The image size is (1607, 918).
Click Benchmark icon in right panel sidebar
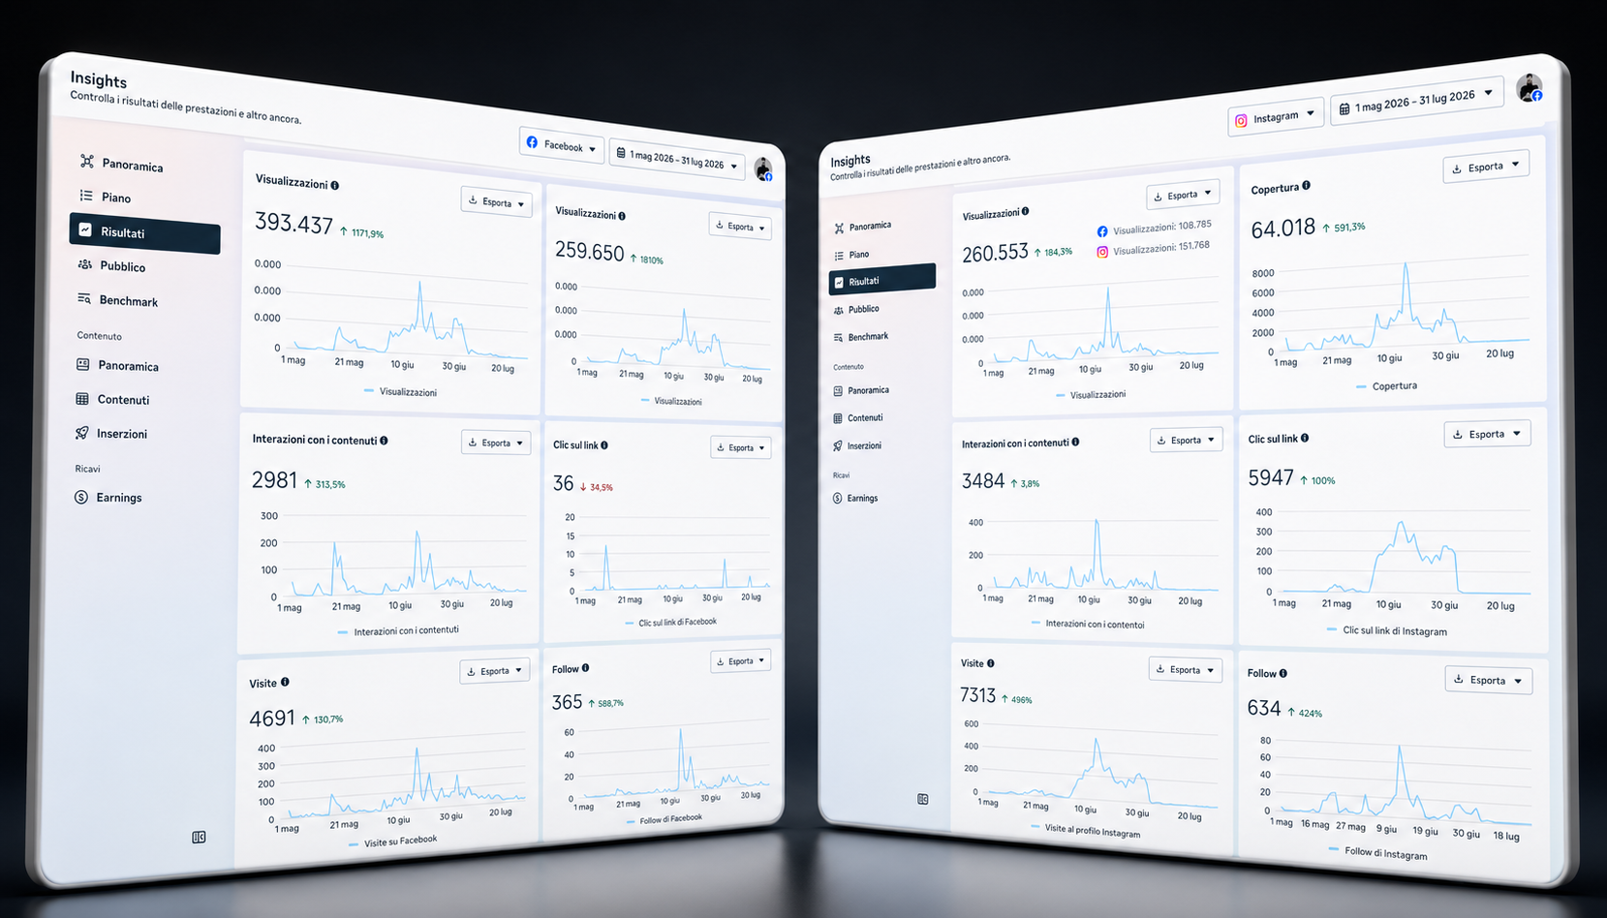point(838,337)
